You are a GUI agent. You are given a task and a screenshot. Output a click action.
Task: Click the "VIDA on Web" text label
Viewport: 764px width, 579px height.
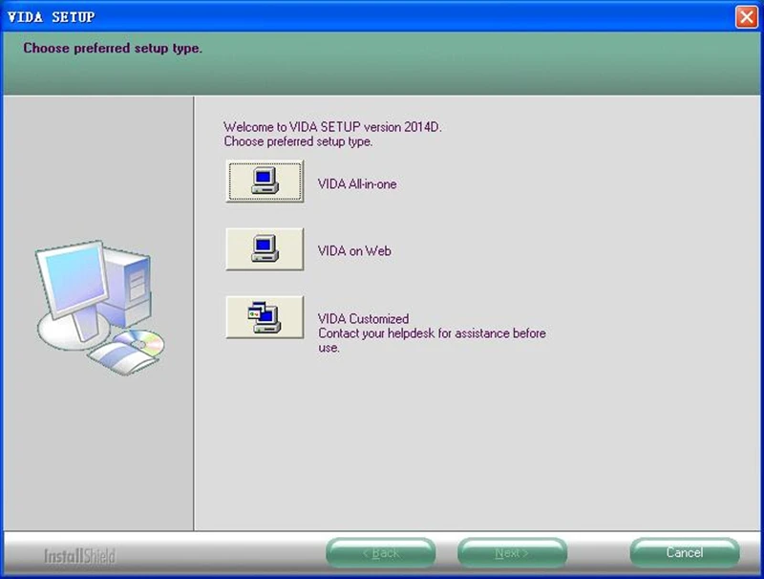[354, 251]
